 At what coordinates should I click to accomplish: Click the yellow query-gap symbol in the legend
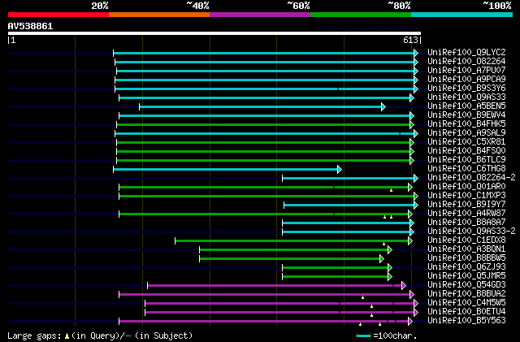click(67, 336)
